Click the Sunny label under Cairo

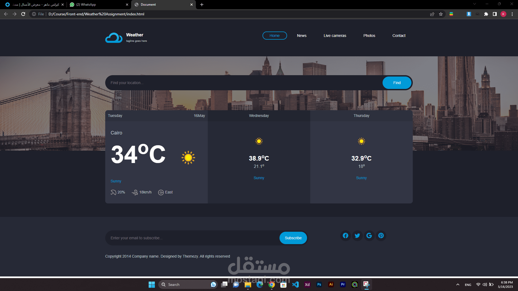click(116, 181)
